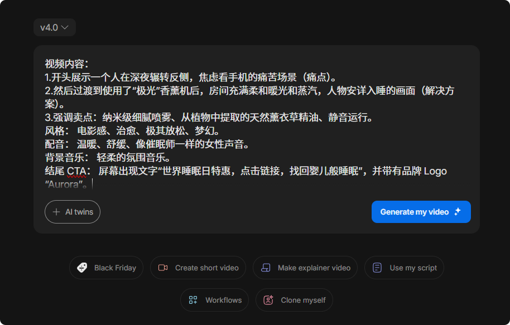
Task: Click the Make explainer video presentation icon
Action: click(x=266, y=268)
